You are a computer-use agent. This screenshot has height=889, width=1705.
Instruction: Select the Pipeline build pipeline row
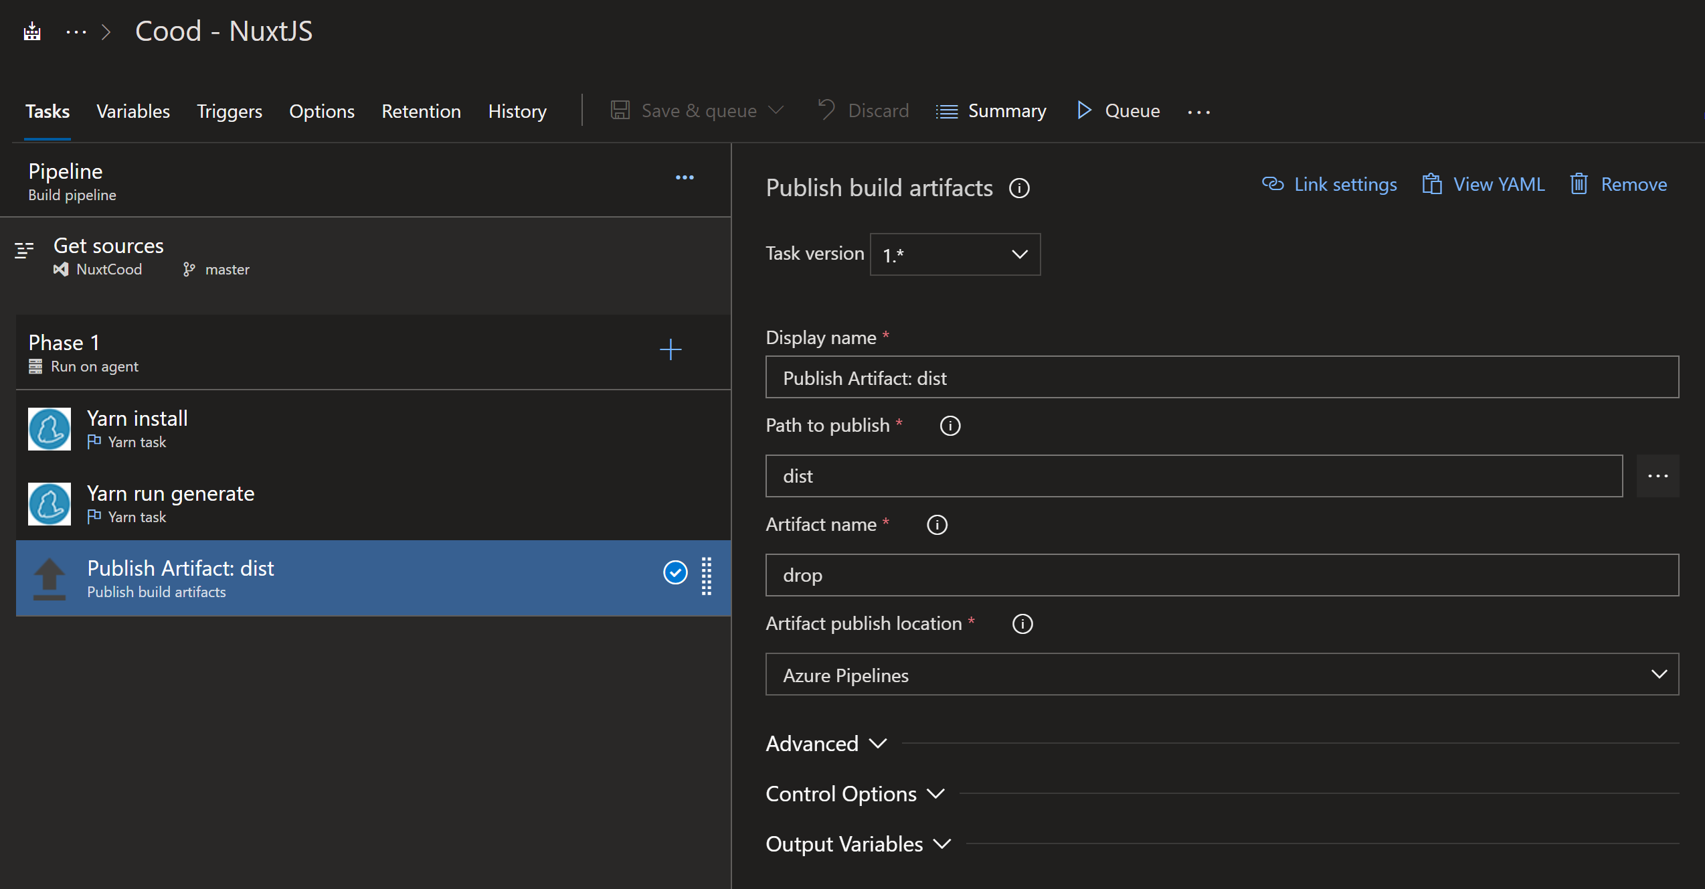[x=365, y=181]
